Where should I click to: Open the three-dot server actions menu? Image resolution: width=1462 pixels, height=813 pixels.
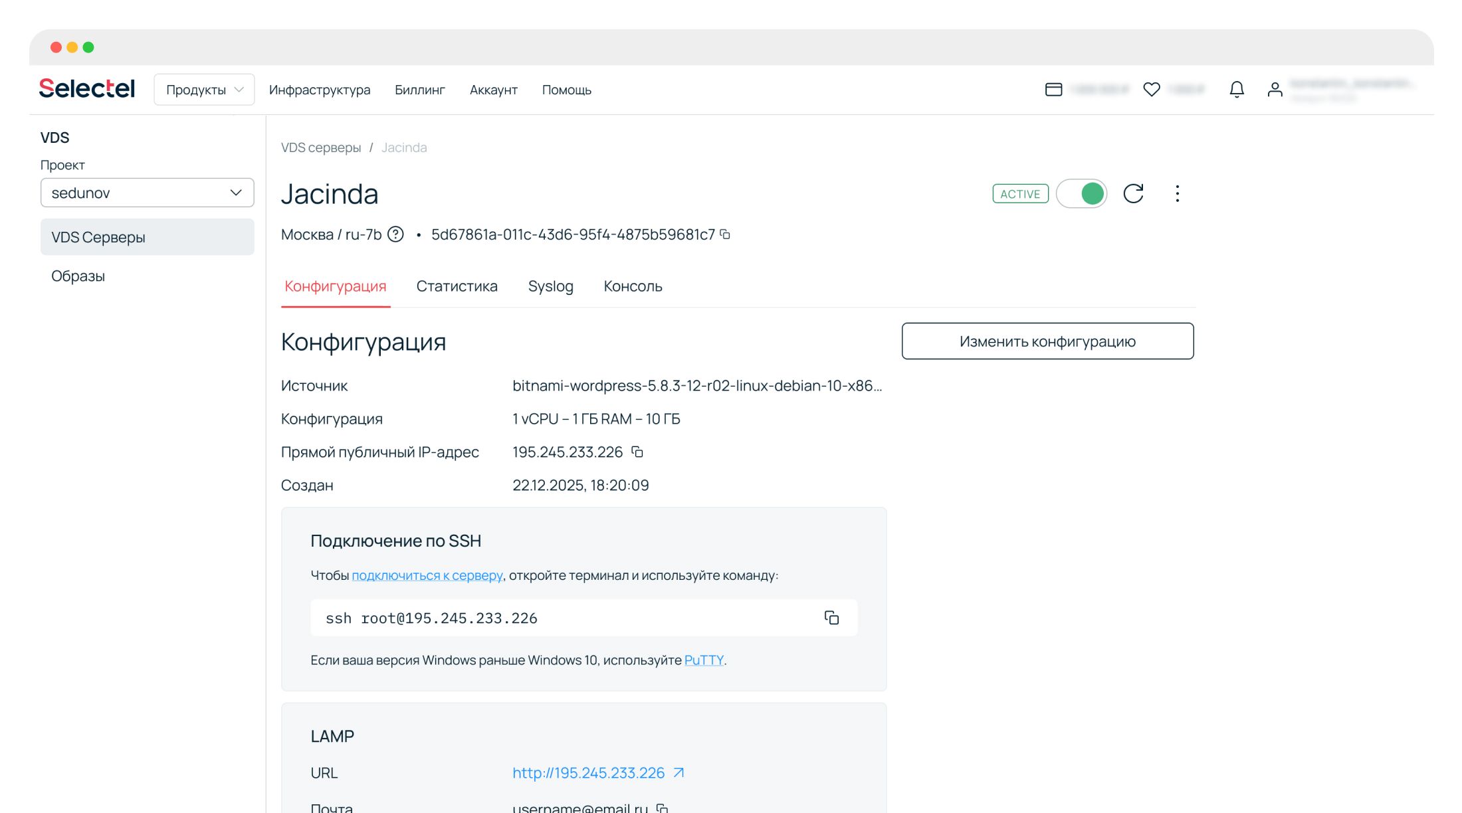(1177, 194)
